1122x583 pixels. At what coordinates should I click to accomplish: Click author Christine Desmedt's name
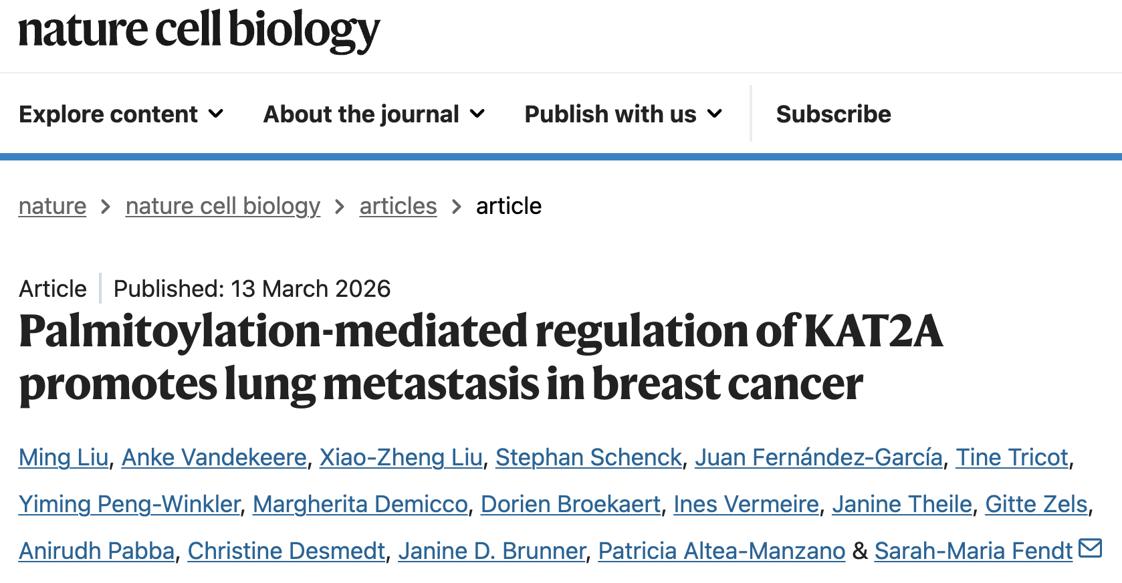[x=286, y=551]
